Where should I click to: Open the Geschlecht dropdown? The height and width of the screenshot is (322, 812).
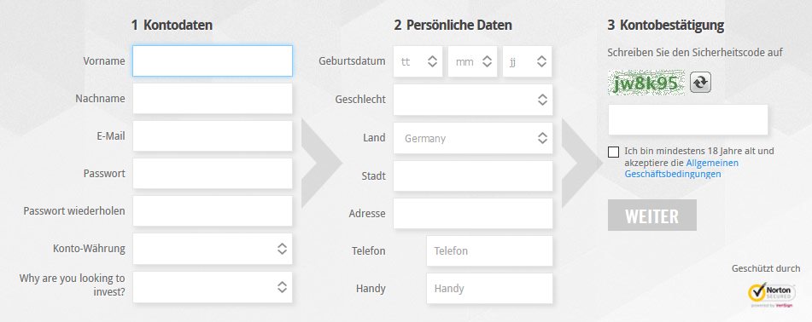point(473,100)
